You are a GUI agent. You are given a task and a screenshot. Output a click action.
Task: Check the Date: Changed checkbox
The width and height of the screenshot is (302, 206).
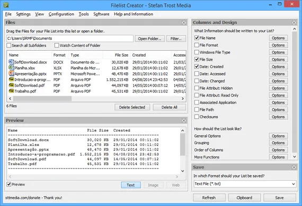point(197,81)
